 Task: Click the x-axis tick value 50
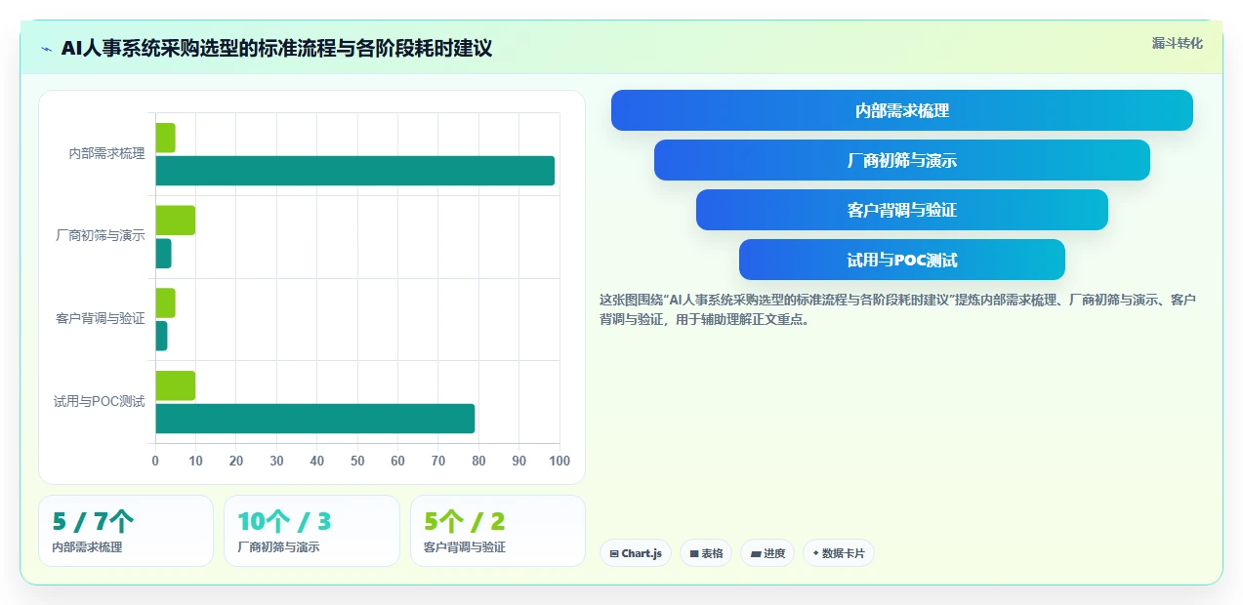(357, 461)
